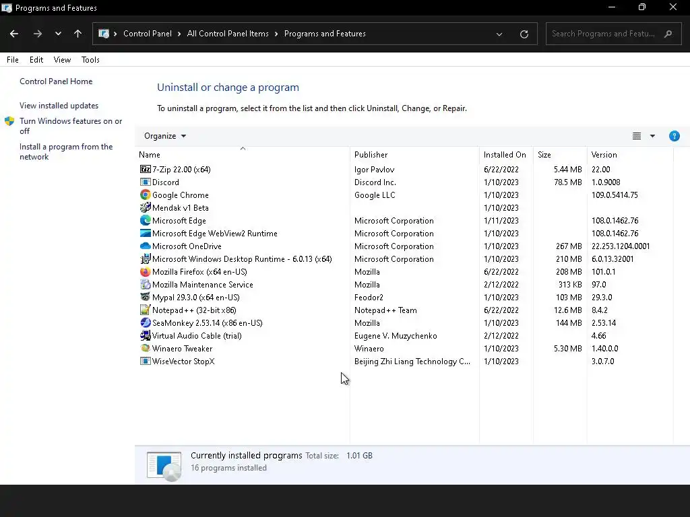Expand the recent locations dropdown
The image size is (690, 517).
(x=58, y=34)
